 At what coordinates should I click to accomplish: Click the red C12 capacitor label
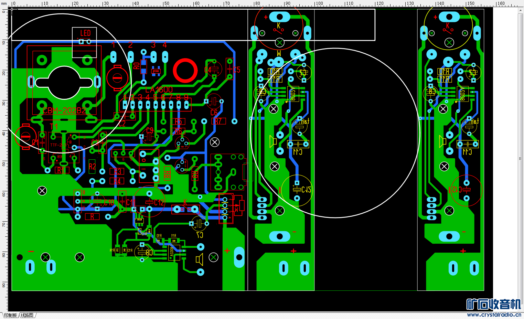click(x=159, y=202)
